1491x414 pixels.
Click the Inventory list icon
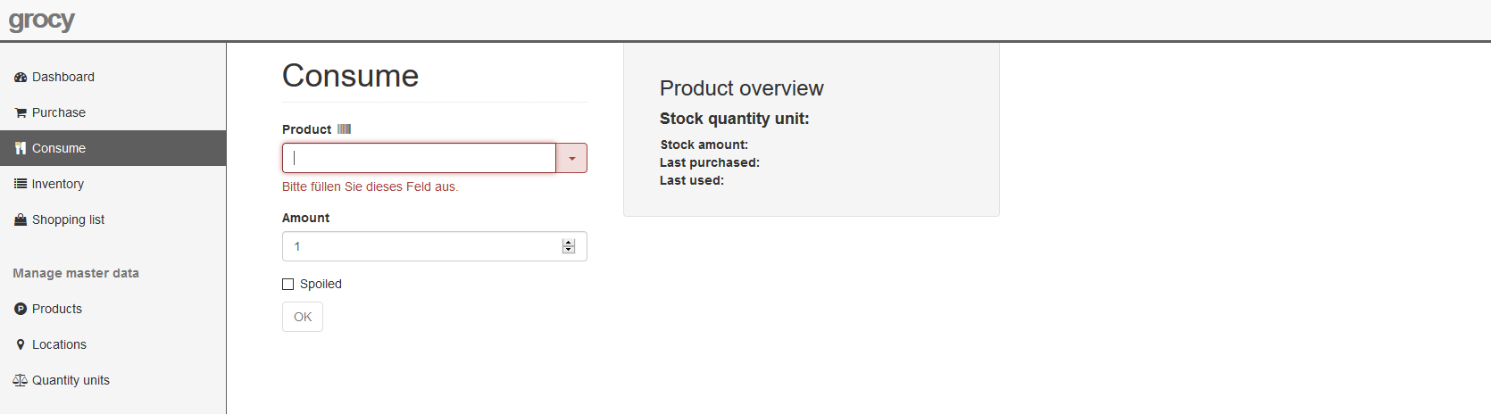point(21,184)
